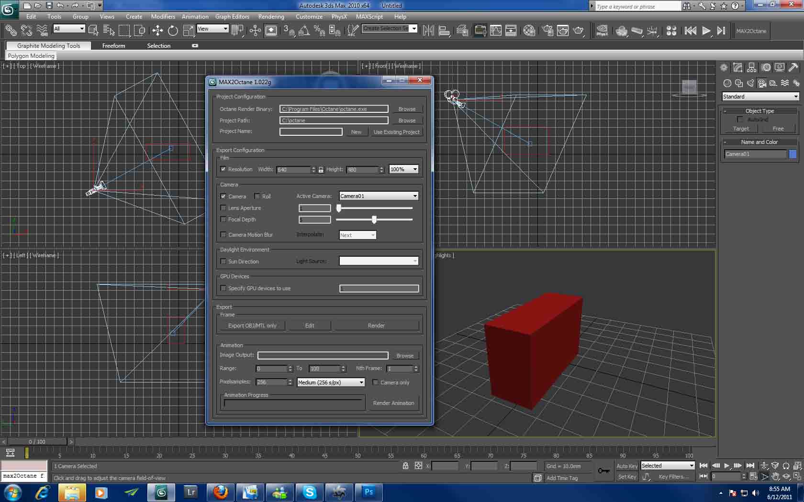
Task: Open the Select by Name dialog
Action: (x=109, y=31)
